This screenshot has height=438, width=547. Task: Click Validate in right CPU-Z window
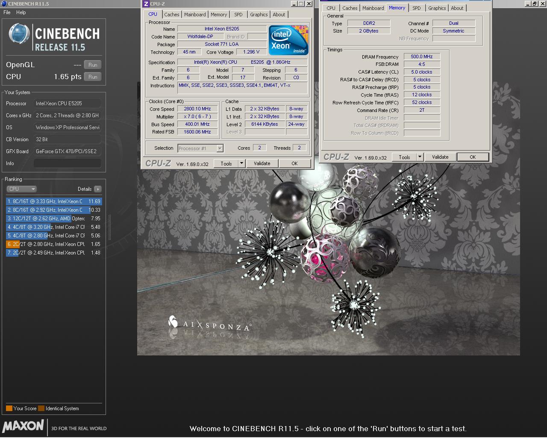[440, 157]
